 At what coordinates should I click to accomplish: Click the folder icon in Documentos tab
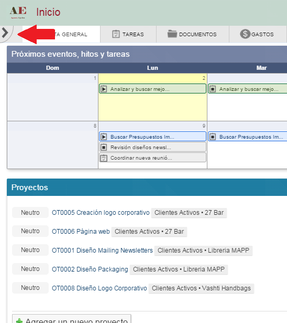[172, 34]
